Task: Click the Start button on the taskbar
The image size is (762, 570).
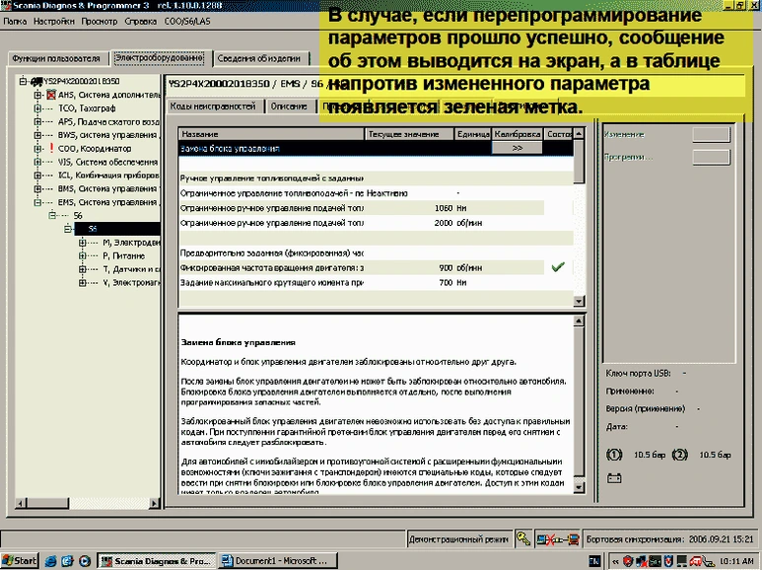Action: tap(20, 561)
